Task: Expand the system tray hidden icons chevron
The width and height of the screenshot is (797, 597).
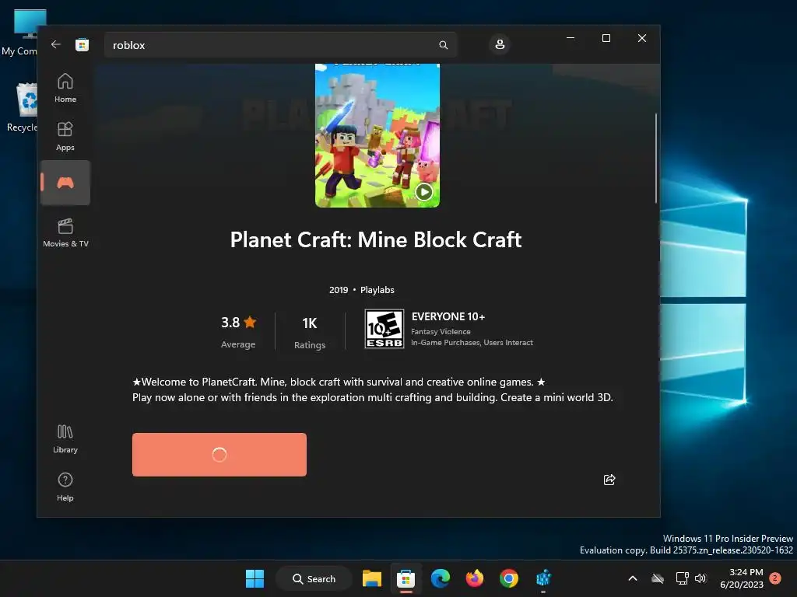Action: pos(633,578)
